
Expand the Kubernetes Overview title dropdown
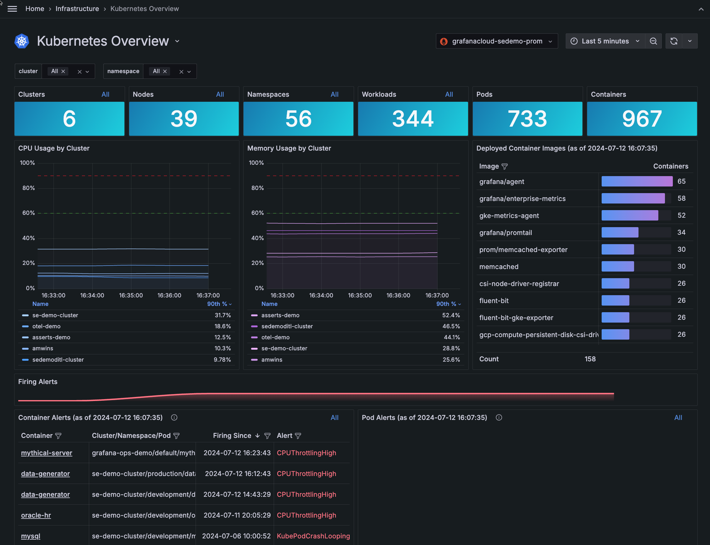point(177,41)
